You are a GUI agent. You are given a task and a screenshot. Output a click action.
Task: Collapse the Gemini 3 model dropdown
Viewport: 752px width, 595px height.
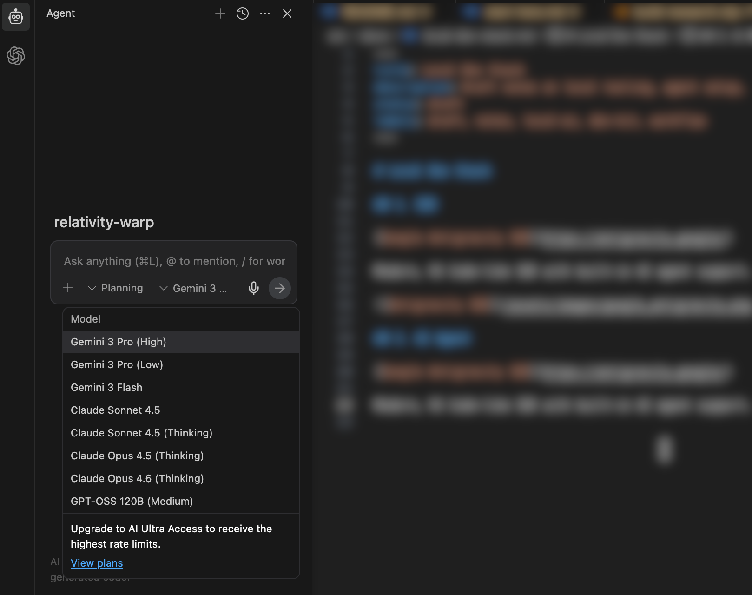point(193,288)
